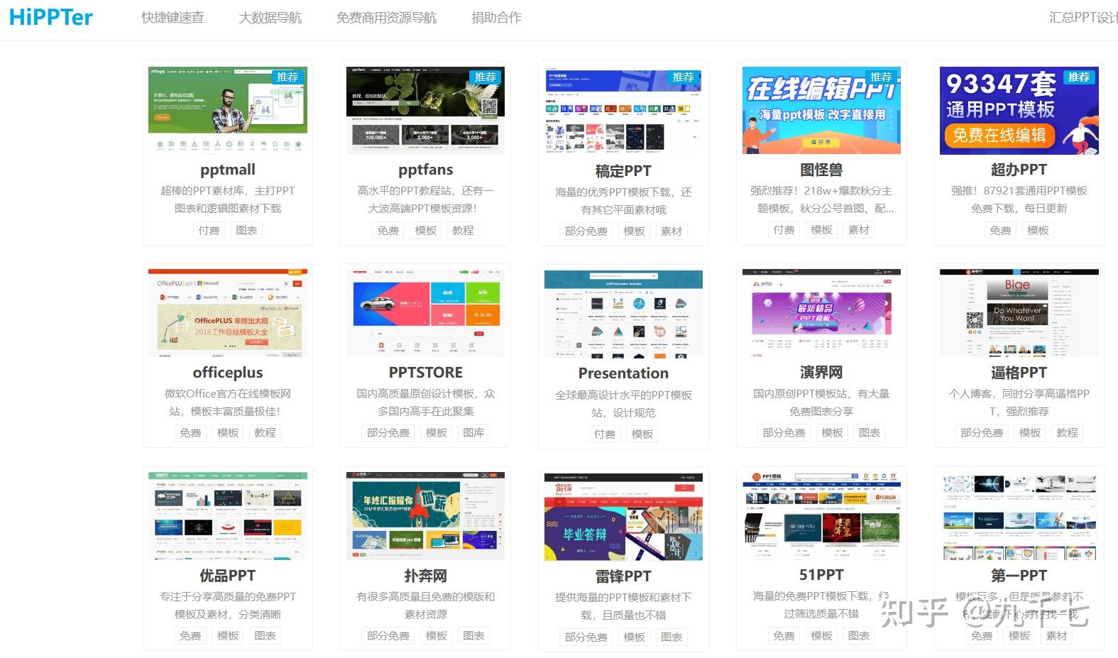
Task: Click the 演界网 title link
Action: coord(821,373)
